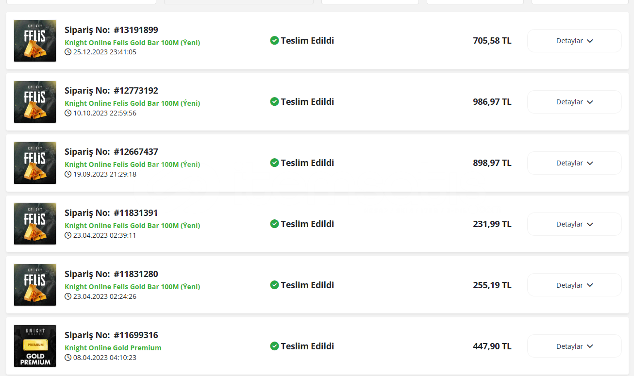The width and height of the screenshot is (634, 376).
Task: Click the green delivered checkmark for order #12773192
Action: (x=274, y=101)
